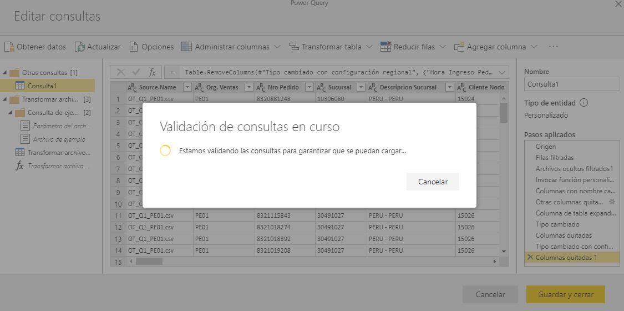
Task: Select row number 14 header
Action: pos(118,250)
